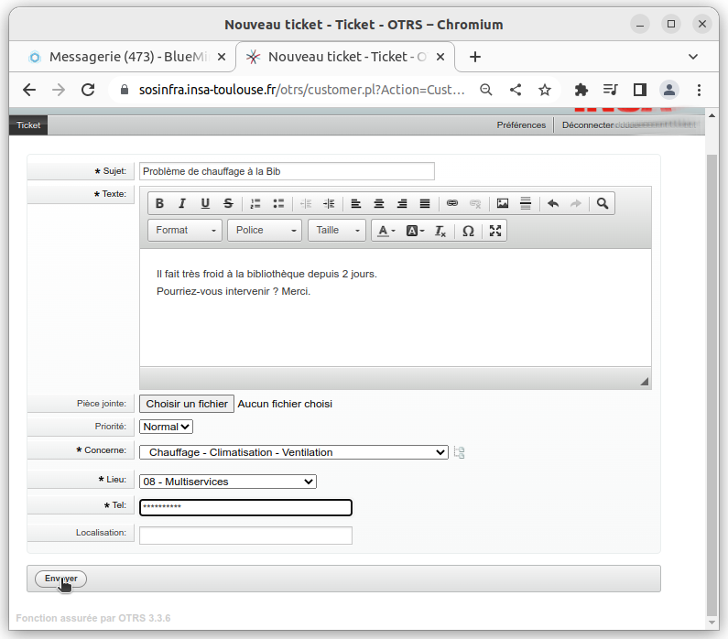Click inside the Tel field
The image size is (728, 639).
pos(245,507)
